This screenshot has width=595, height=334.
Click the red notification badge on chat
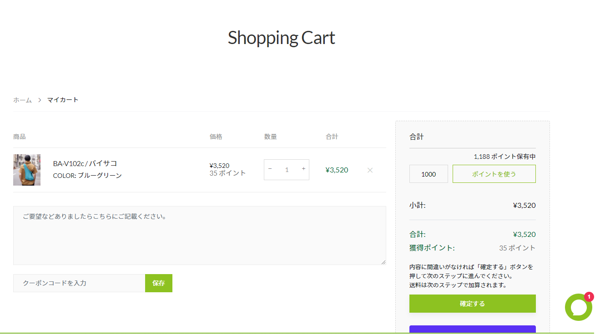[x=589, y=297]
